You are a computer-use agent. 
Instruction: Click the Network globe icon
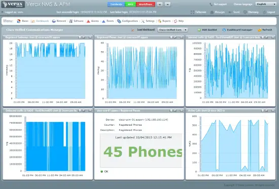pos(54,21)
